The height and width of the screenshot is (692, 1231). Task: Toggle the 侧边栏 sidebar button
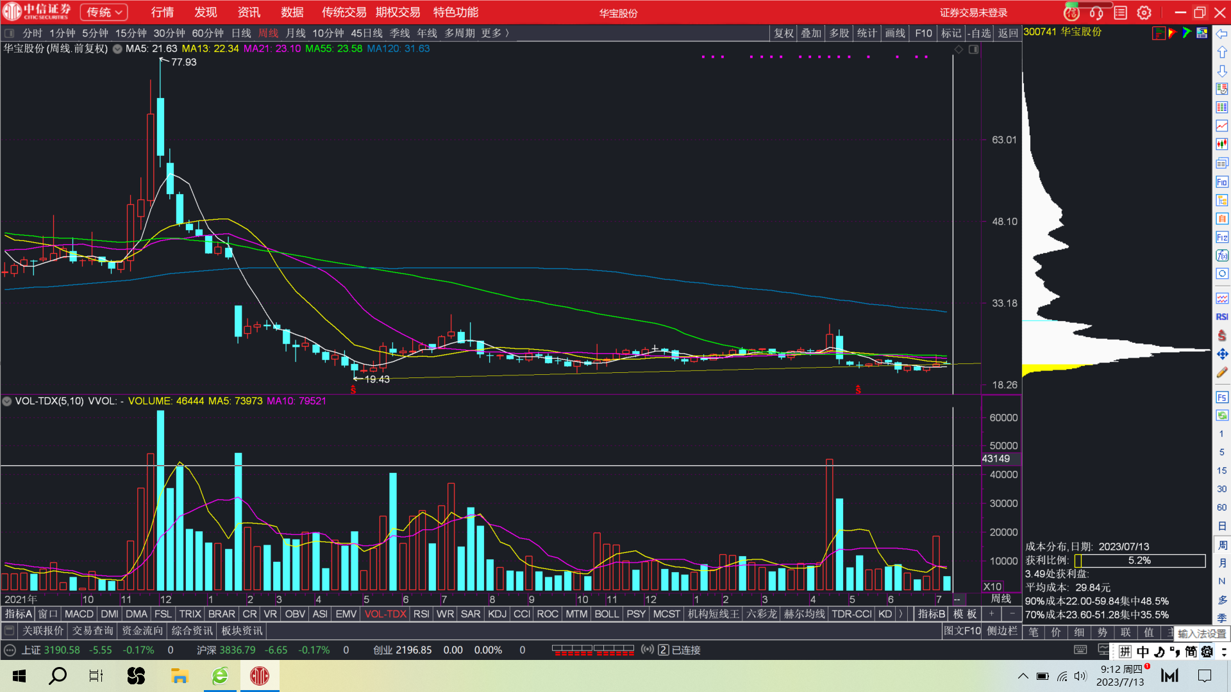1001,631
